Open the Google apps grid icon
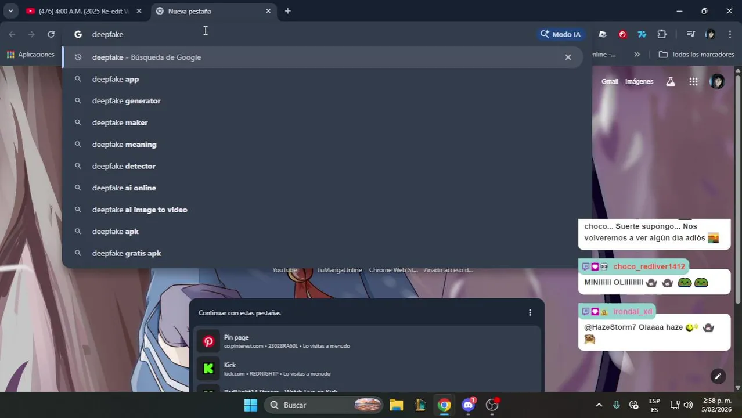742x418 pixels. pos(693,81)
